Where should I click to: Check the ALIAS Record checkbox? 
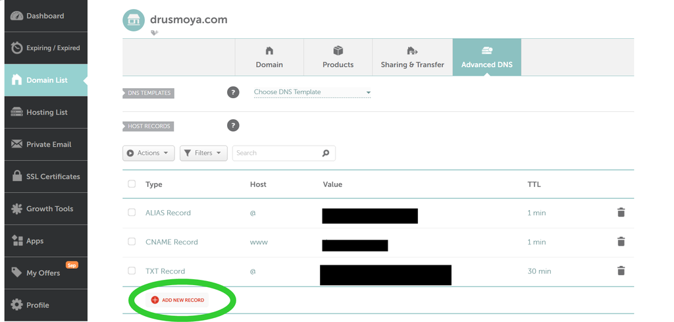[132, 213]
